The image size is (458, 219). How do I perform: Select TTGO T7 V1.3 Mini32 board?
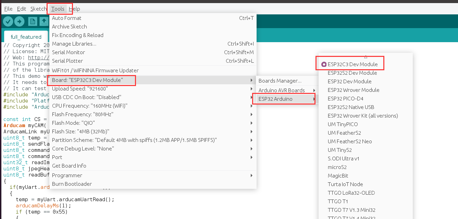tap(366, 210)
